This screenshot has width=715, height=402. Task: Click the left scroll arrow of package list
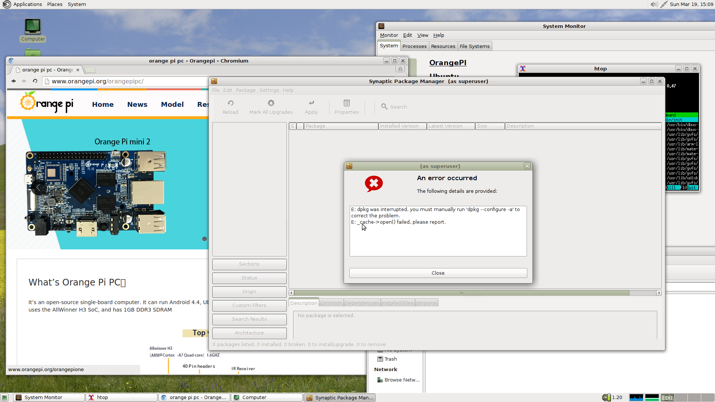291,293
